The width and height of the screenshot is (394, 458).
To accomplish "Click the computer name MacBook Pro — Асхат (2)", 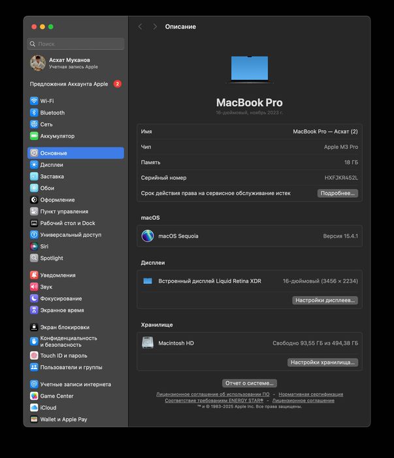I will click(325, 132).
